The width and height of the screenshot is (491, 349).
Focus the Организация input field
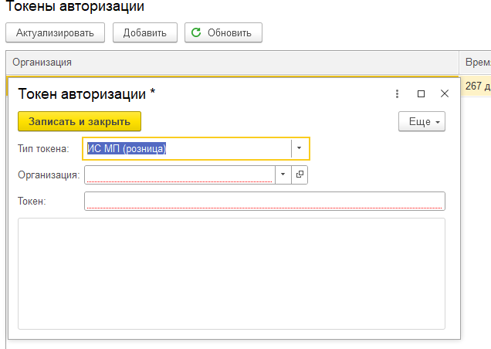[180, 174]
